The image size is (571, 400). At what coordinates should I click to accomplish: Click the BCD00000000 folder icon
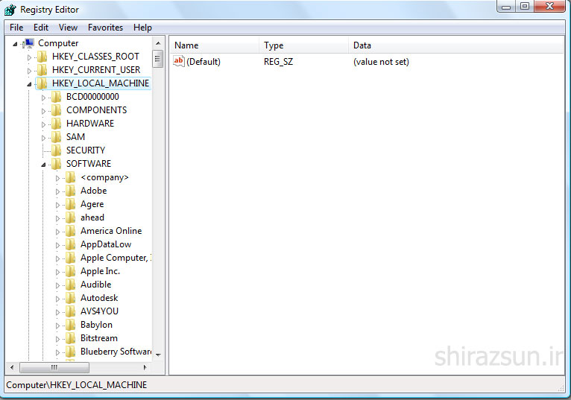[x=57, y=97]
